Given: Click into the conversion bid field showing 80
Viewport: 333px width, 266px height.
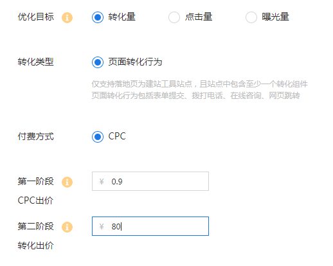Looking at the screenshot, I should [x=150, y=226].
